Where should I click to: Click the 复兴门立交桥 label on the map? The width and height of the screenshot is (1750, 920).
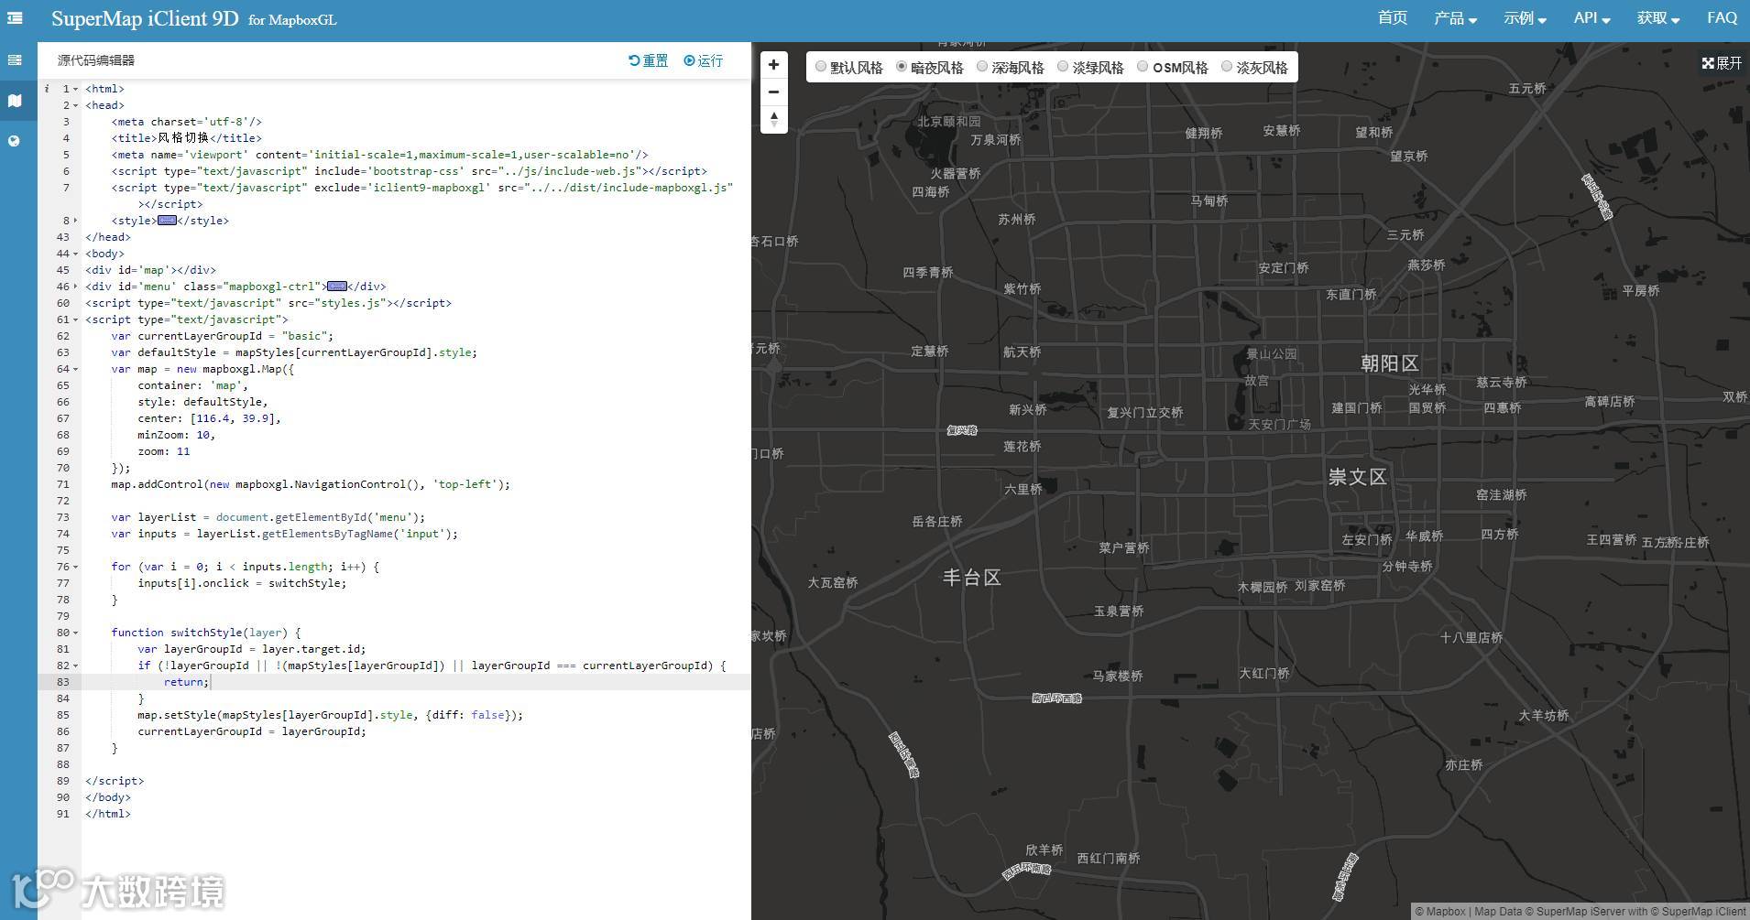click(x=1145, y=413)
